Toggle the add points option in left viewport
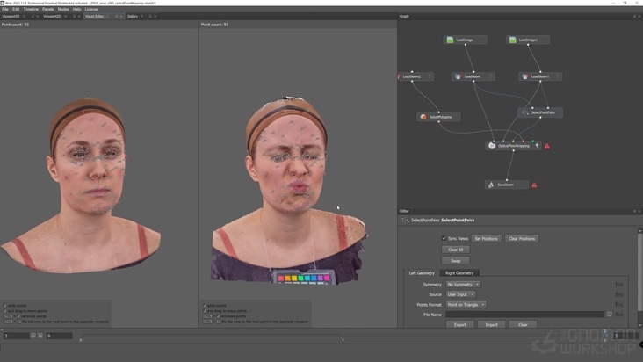This screenshot has height=362, width=643. point(4,306)
